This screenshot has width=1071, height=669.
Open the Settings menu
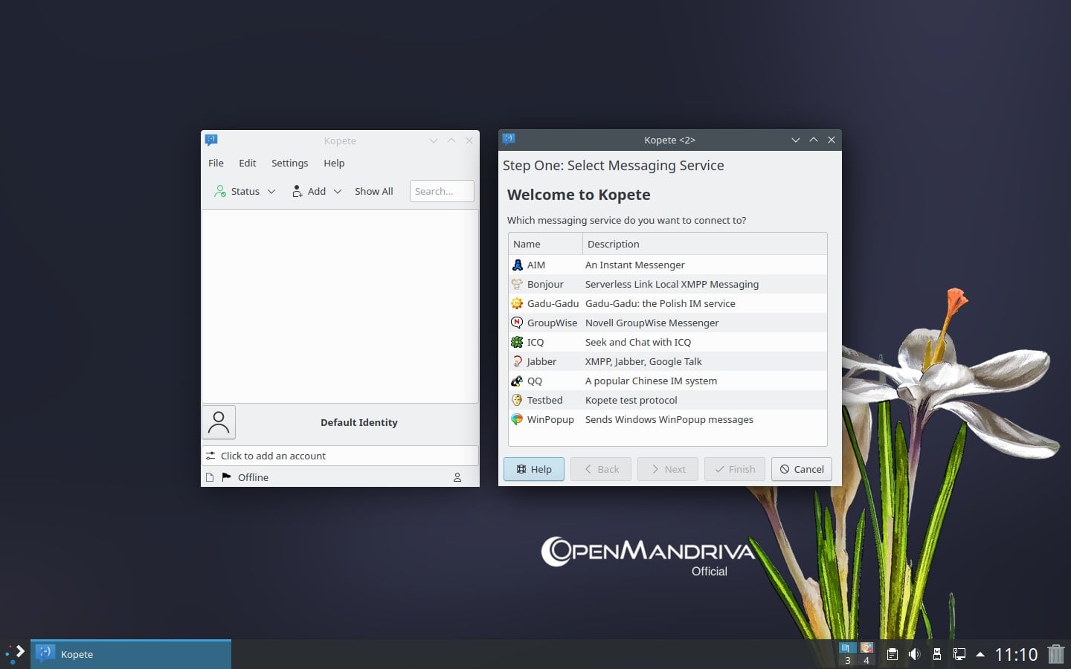pyautogui.click(x=289, y=163)
